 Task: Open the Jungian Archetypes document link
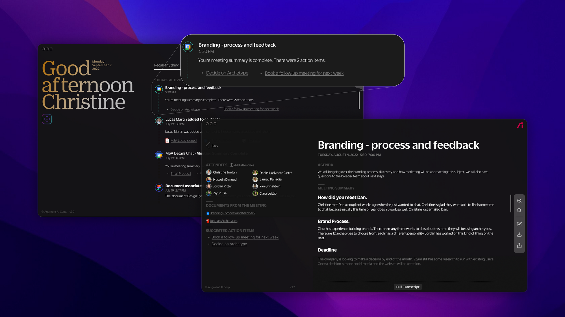pyautogui.click(x=223, y=221)
